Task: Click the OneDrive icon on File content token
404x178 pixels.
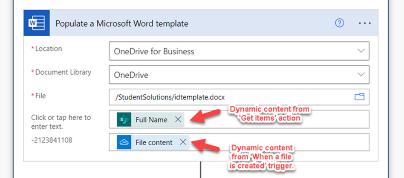Action: 124,142
